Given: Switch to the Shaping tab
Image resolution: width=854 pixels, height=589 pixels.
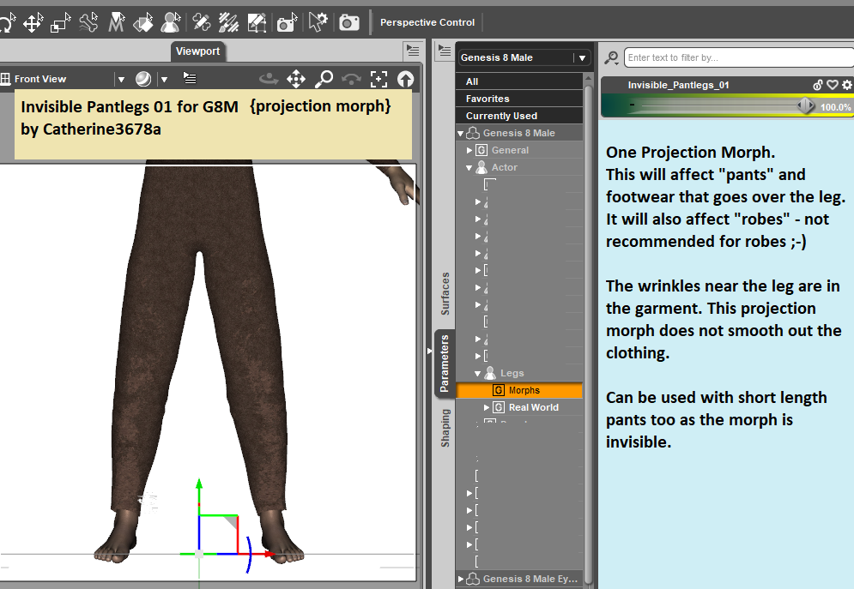Looking at the screenshot, I should 445,427.
